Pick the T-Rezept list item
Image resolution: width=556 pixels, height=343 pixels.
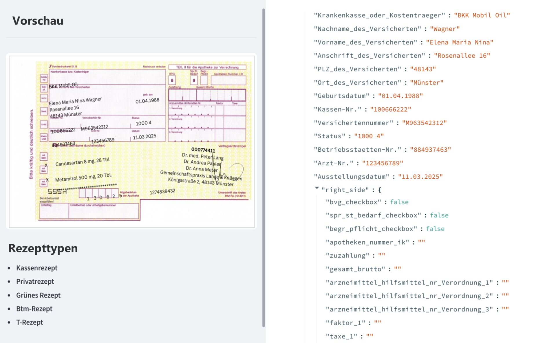pos(30,322)
